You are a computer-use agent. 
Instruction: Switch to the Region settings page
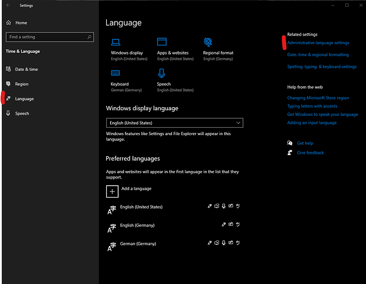[22, 84]
